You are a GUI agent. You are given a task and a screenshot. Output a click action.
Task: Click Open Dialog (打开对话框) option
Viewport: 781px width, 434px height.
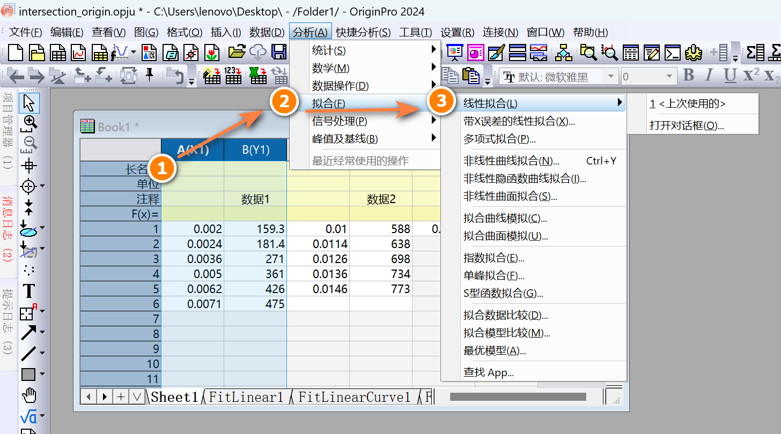(x=687, y=126)
